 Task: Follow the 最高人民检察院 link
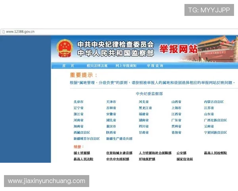click(x=215, y=153)
